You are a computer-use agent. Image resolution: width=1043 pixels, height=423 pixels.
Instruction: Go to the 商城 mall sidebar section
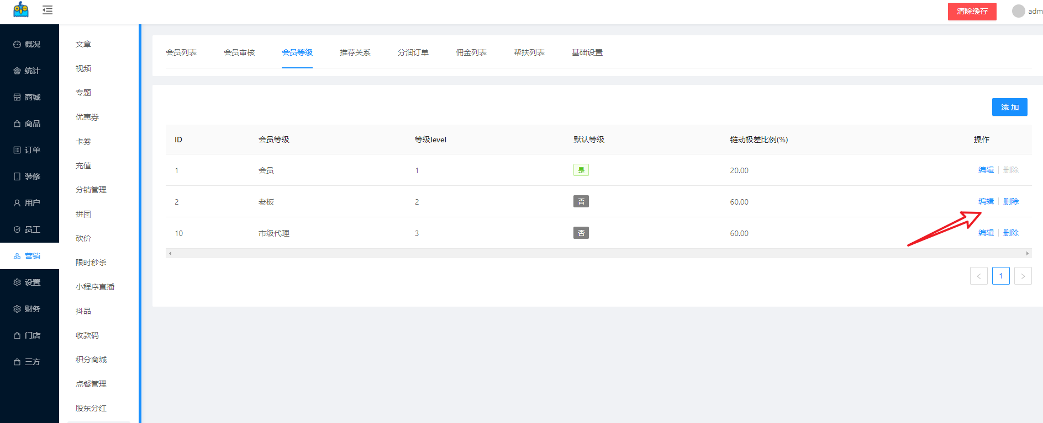point(28,97)
